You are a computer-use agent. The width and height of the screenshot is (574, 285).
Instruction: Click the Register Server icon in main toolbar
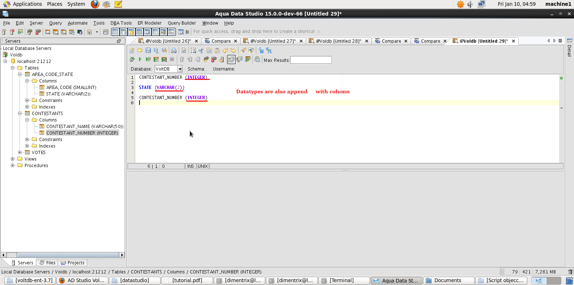click(x=4, y=32)
